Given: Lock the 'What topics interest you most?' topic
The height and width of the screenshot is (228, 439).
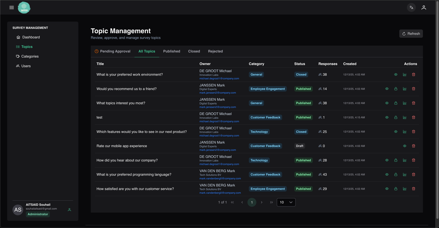Looking at the screenshot, I should [396, 103].
